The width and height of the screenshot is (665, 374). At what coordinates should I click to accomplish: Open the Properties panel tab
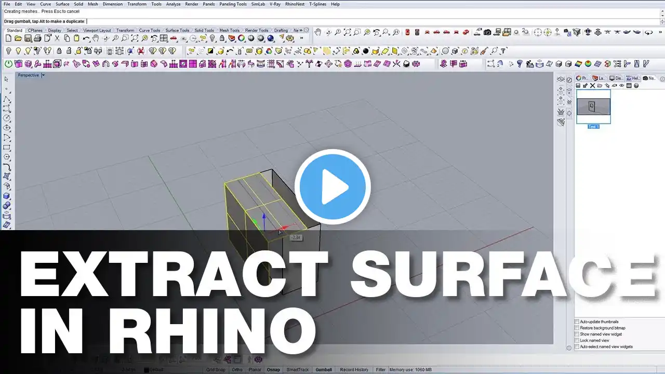pos(582,78)
